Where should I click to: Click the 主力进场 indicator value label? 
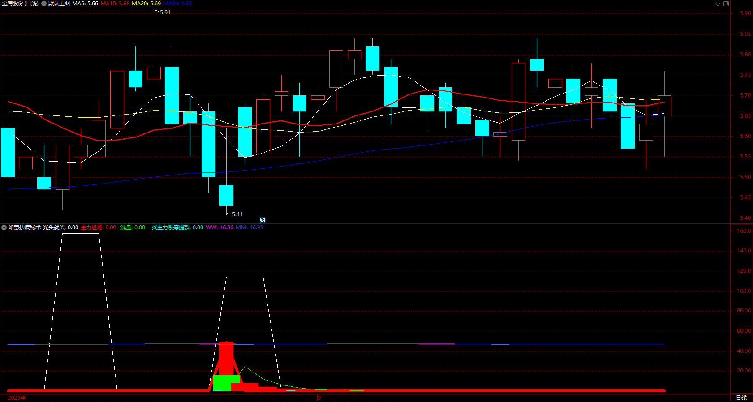click(x=99, y=227)
